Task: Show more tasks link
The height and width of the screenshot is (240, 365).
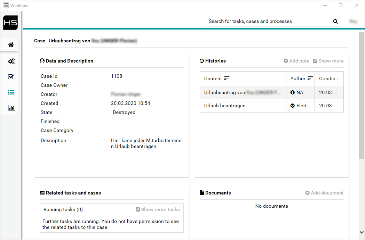Action: click(x=158, y=209)
